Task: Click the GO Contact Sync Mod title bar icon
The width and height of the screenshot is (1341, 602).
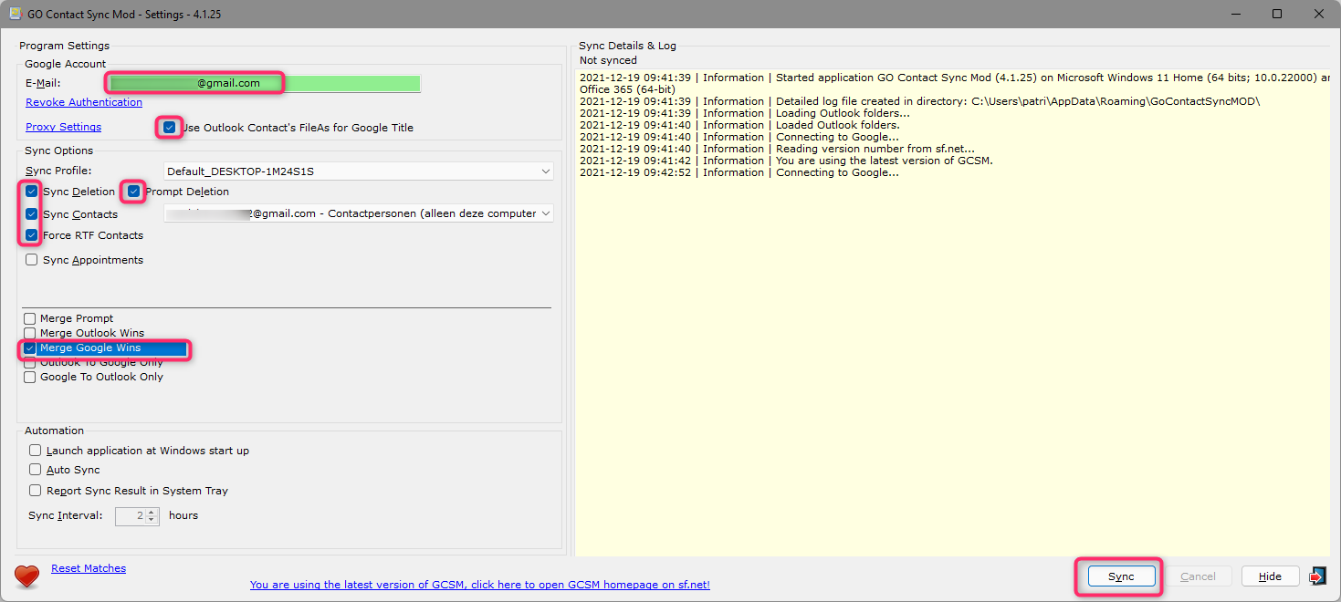Action: pyautogui.click(x=15, y=15)
